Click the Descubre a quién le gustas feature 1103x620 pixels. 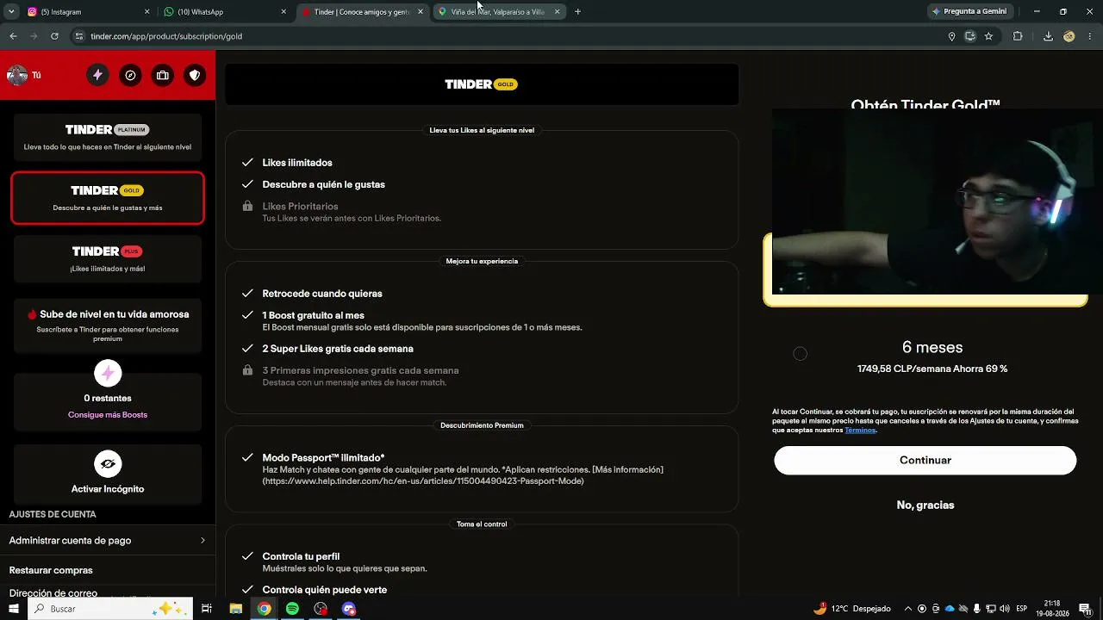tap(324, 184)
